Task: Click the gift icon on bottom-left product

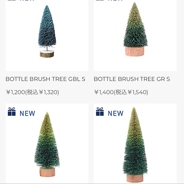Action: click(x=11, y=112)
